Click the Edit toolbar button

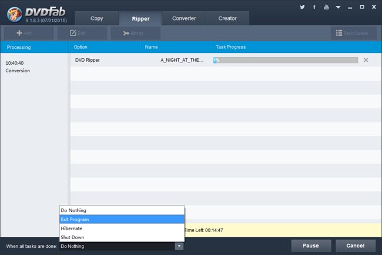tap(82, 33)
